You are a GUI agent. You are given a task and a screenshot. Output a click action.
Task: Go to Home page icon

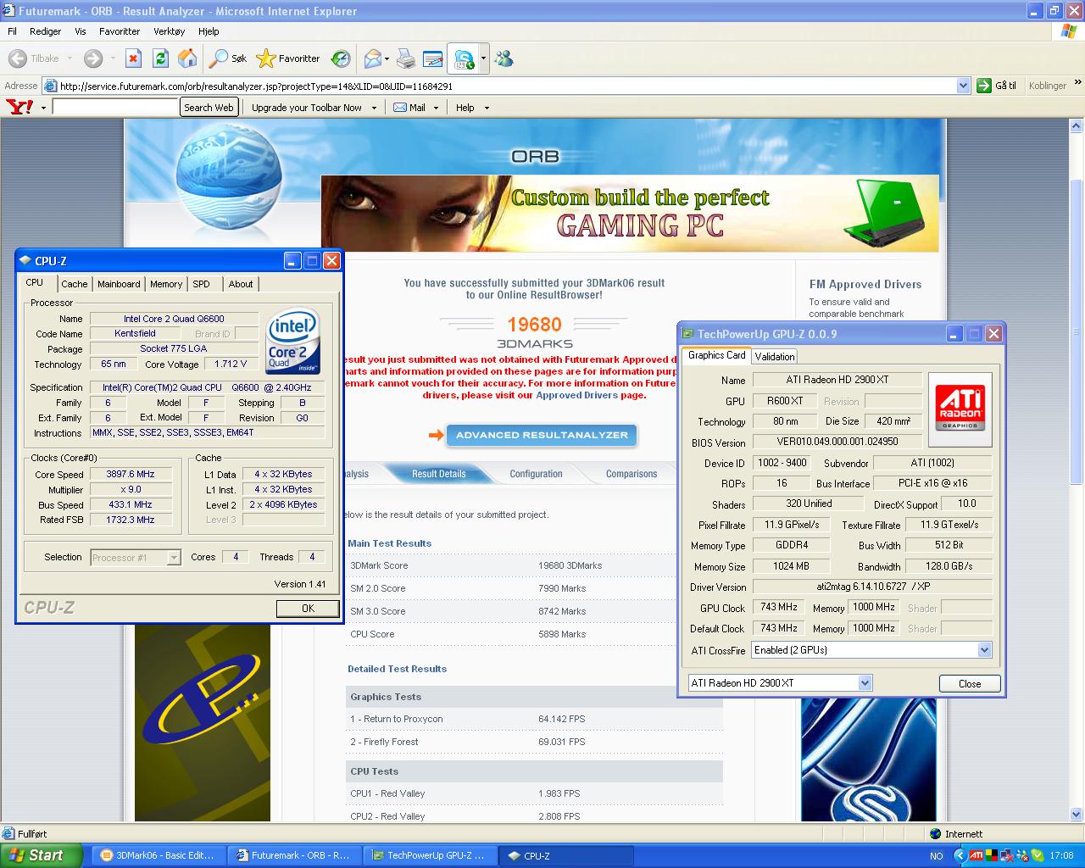click(187, 58)
